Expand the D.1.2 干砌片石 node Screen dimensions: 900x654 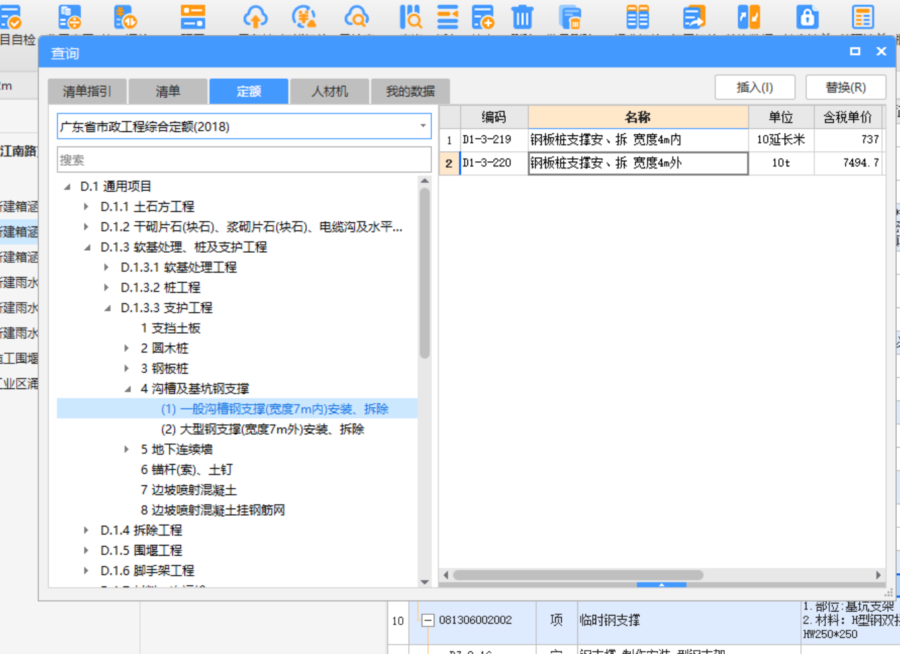(86, 227)
